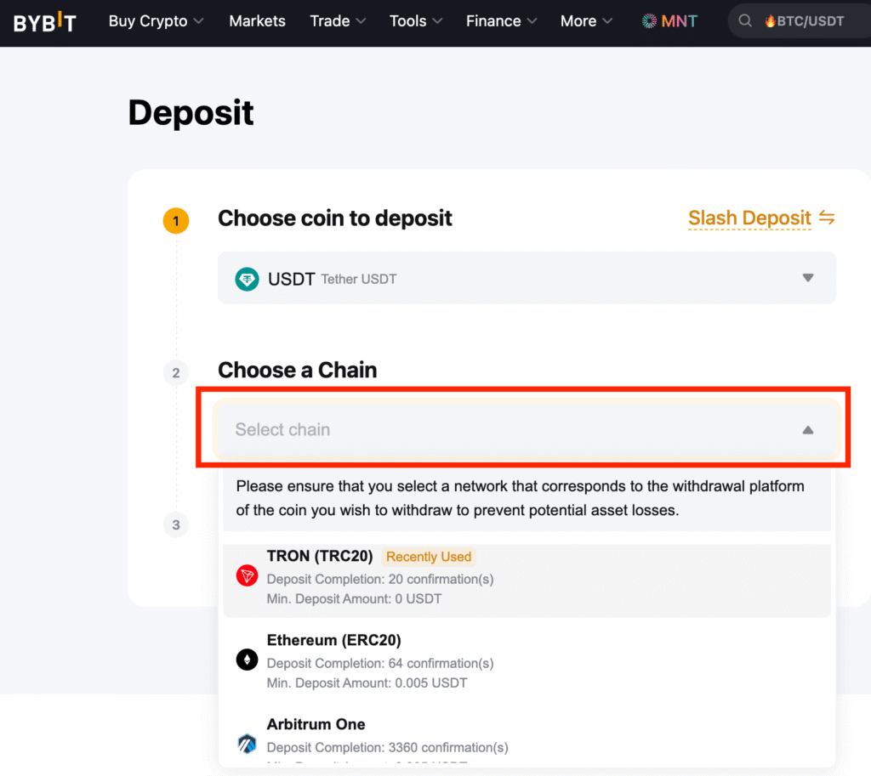Click the MNT token icon

coord(650,21)
